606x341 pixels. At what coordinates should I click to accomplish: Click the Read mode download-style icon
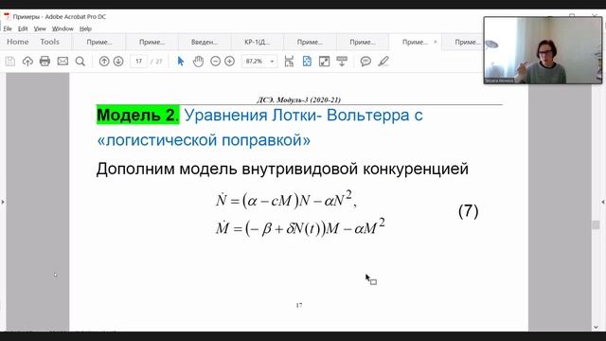(x=342, y=61)
